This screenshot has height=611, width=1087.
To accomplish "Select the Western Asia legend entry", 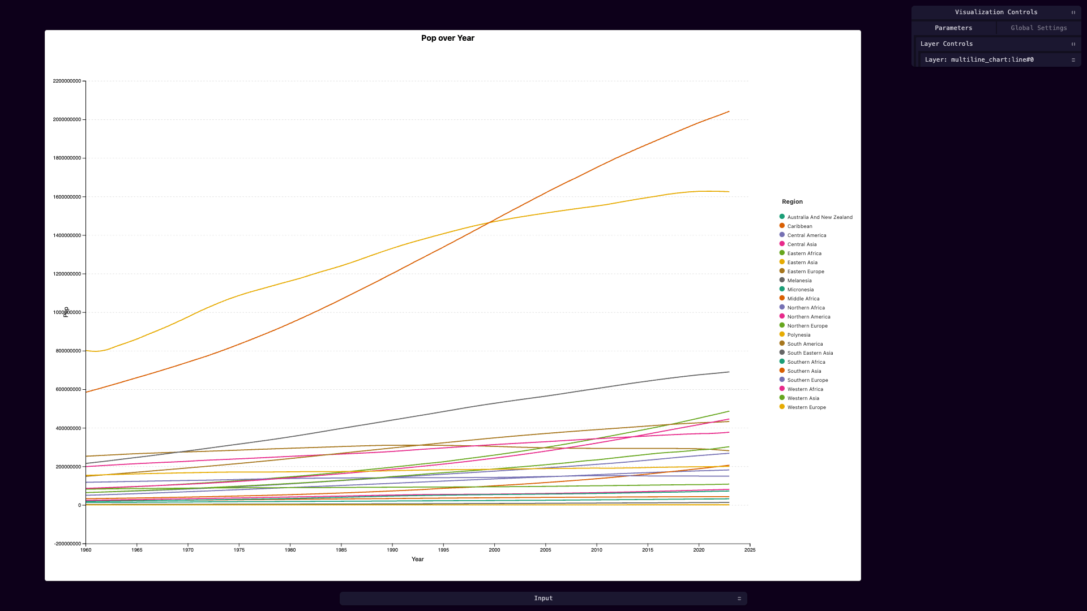I will coord(799,398).
